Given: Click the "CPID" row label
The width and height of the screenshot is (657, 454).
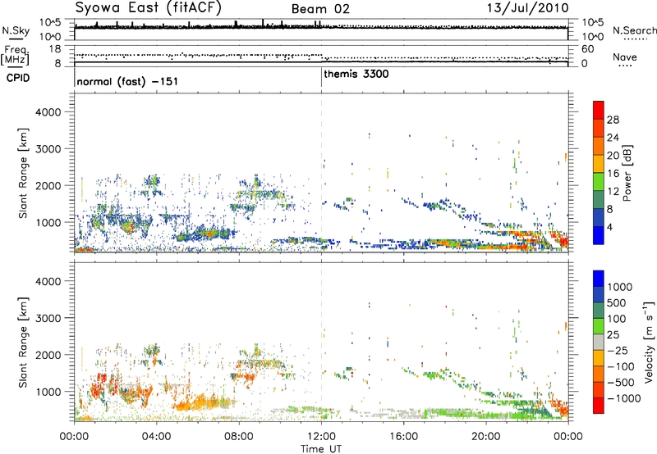Looking at the screenshot, I should tap(18, 78).
